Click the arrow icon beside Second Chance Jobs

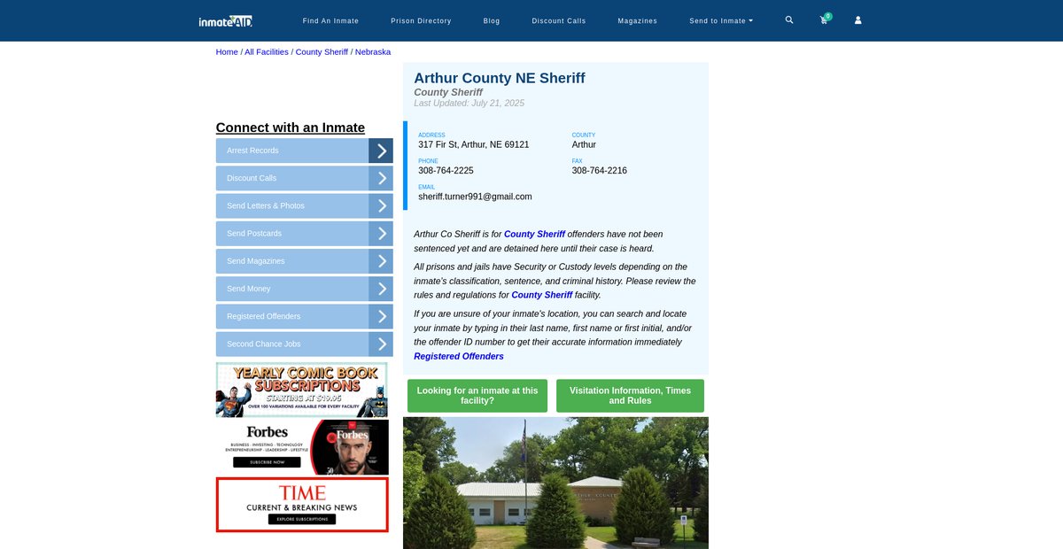(x=381, y=344)
